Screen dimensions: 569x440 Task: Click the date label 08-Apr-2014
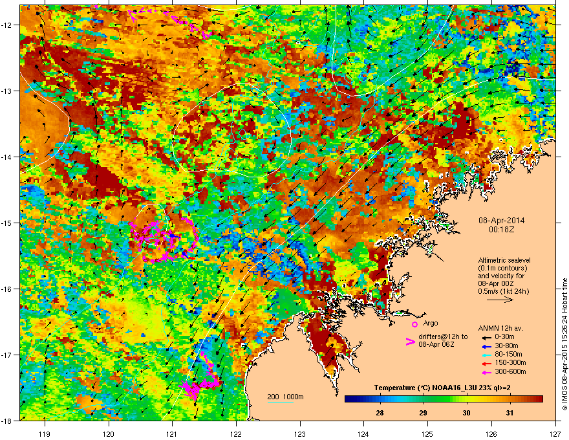click(x=502, y=221)
